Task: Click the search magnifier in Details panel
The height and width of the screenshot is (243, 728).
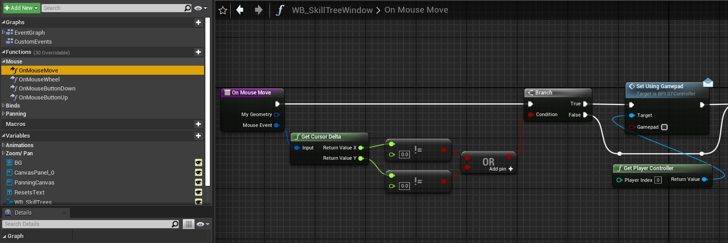Action: [175, 224]
